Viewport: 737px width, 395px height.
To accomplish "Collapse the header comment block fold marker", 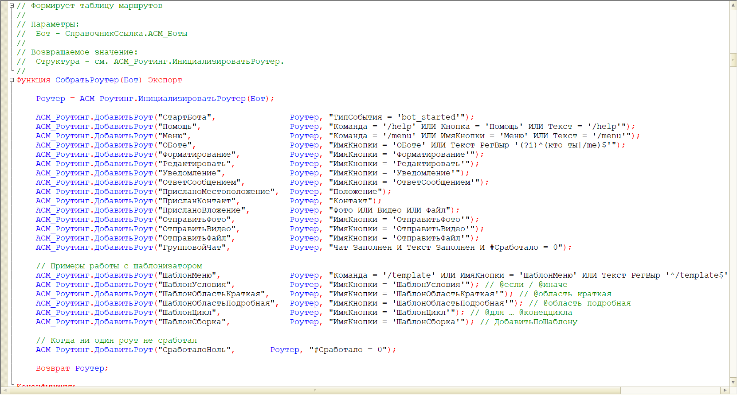I will [x=12, y=6].
